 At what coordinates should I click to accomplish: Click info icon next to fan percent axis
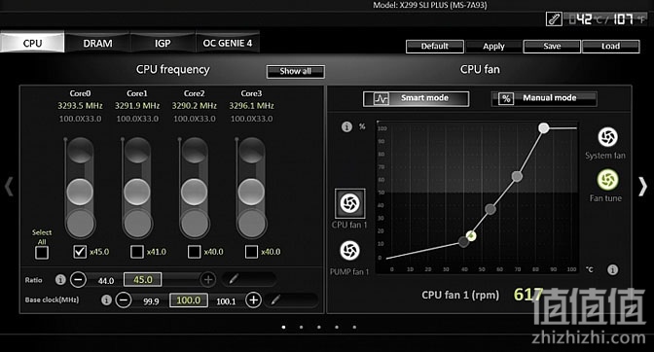tap(346, 126)
